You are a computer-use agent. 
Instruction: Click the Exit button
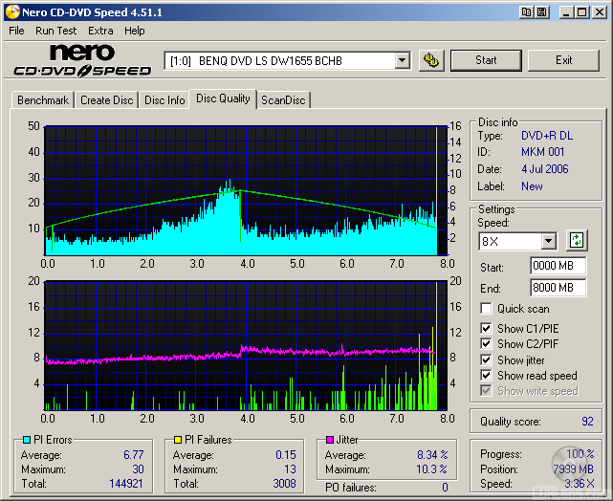click(x=563, y=60)
